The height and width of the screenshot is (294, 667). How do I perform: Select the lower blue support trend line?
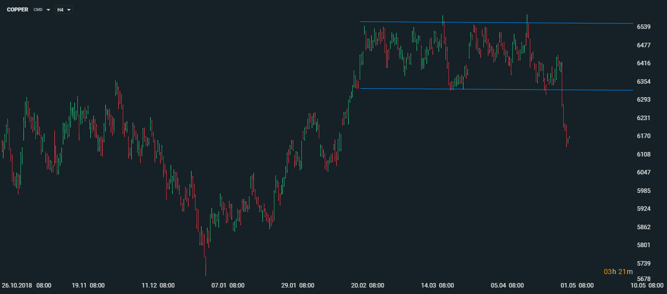pos(499,89)
